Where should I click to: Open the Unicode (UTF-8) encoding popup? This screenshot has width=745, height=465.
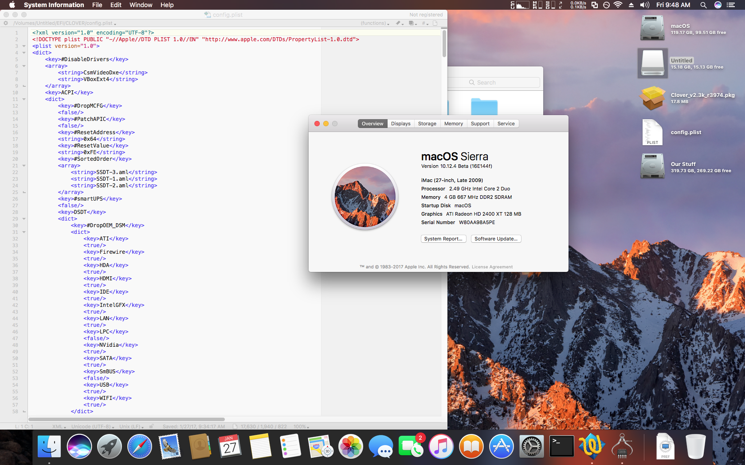pyautogui.click(x=93, y=426)
